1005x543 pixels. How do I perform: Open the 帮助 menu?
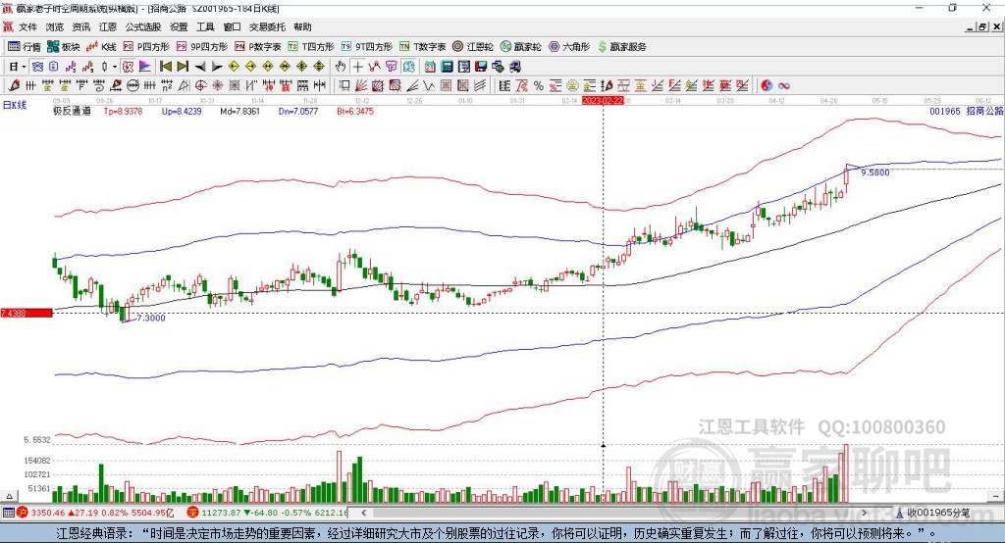coord(302,26)
